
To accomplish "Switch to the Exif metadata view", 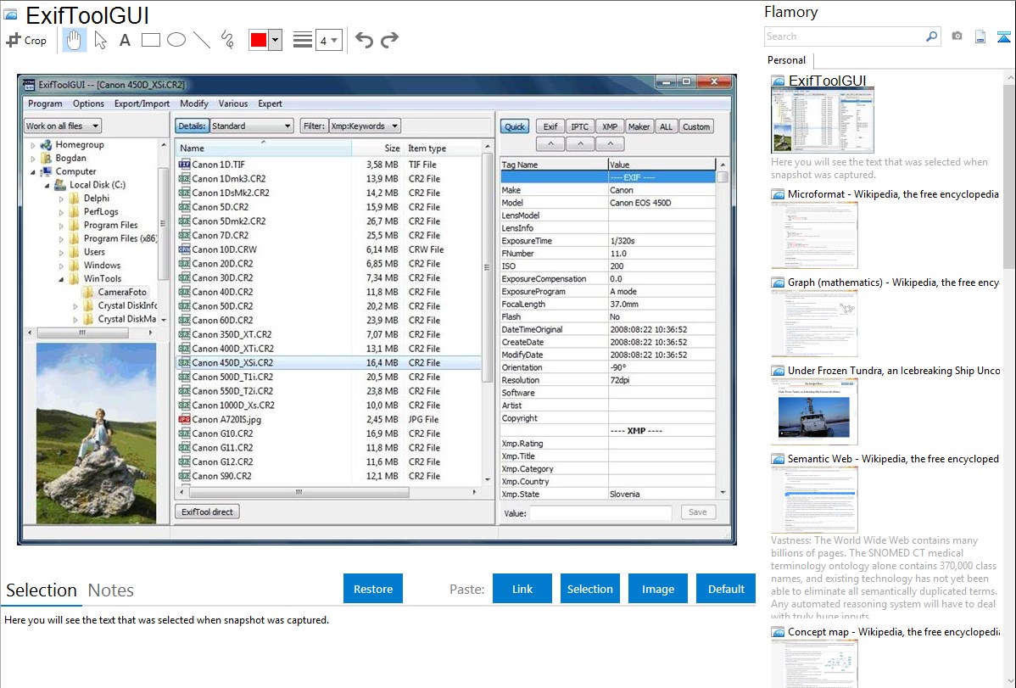I will (x=550, y=126).
